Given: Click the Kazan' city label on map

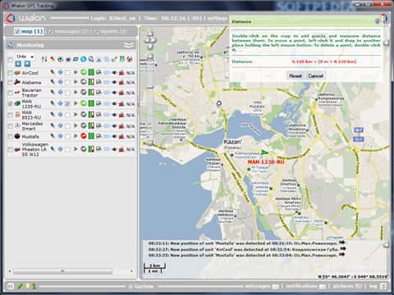Looking at the screenshot, I should point(233,142).
